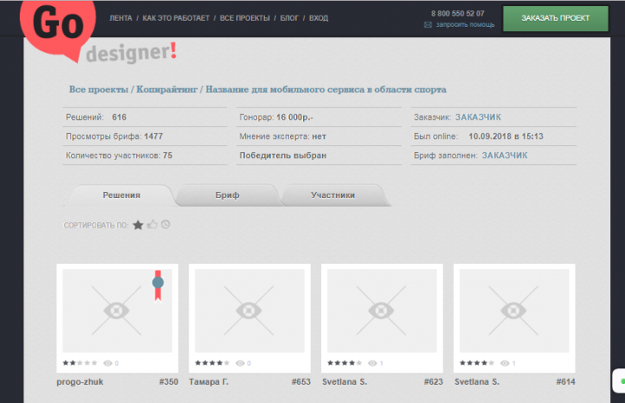This screenshot has height=403, width=625.
Task: Click solution number #623
Action: point(433,382)
